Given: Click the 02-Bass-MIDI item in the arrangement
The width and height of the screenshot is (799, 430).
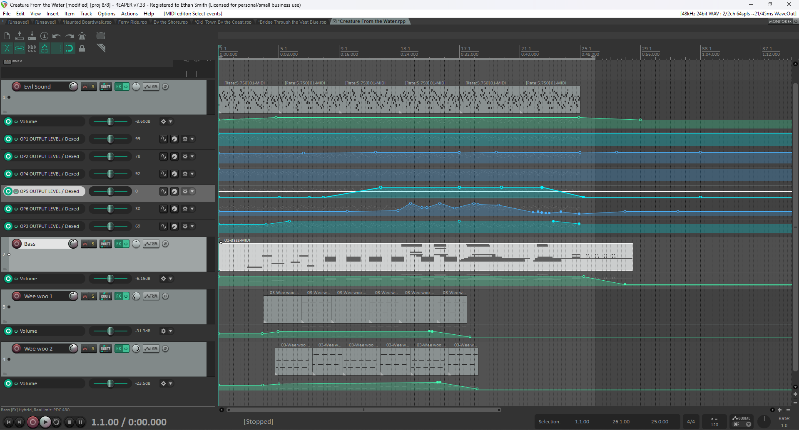Looking at the screenshot, I should 426,257.
